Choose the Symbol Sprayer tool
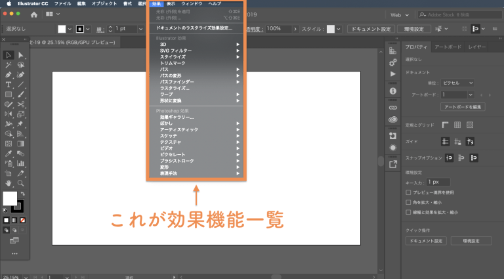Screen dimensions: 504x279 tap(9, 163)
